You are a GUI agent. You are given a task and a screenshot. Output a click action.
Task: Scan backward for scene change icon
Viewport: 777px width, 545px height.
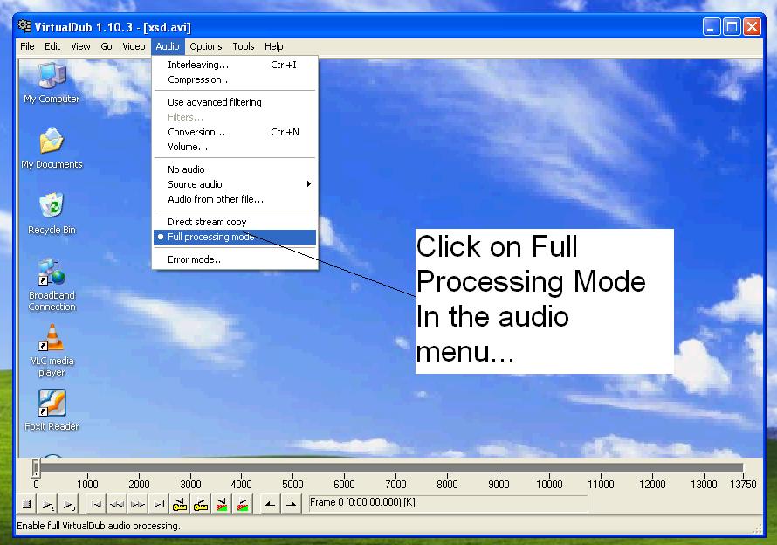[222, 504]
